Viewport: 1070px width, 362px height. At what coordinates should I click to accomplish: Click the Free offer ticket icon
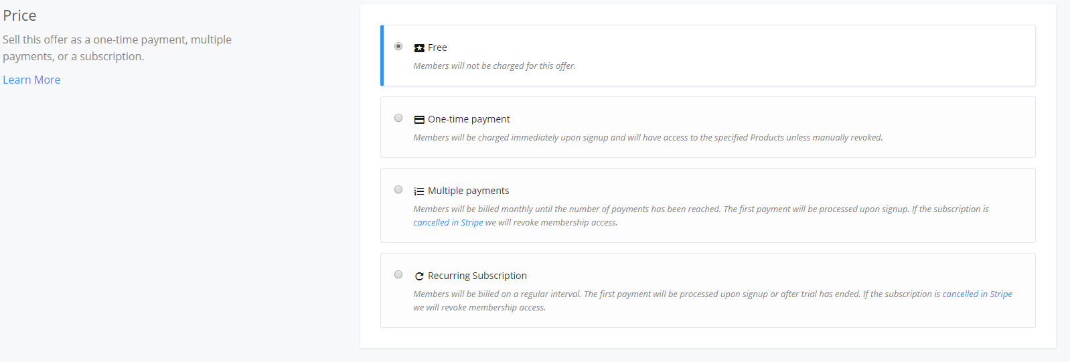pyautogui.click(x=419, y=48)
